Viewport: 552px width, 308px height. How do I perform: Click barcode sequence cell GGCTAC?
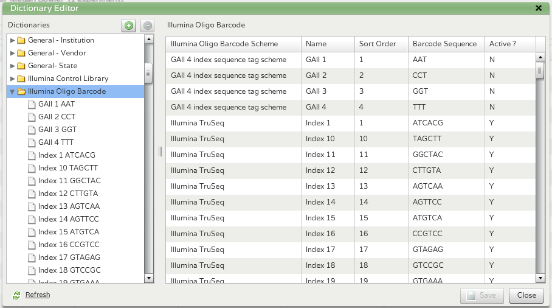point(446,155)
